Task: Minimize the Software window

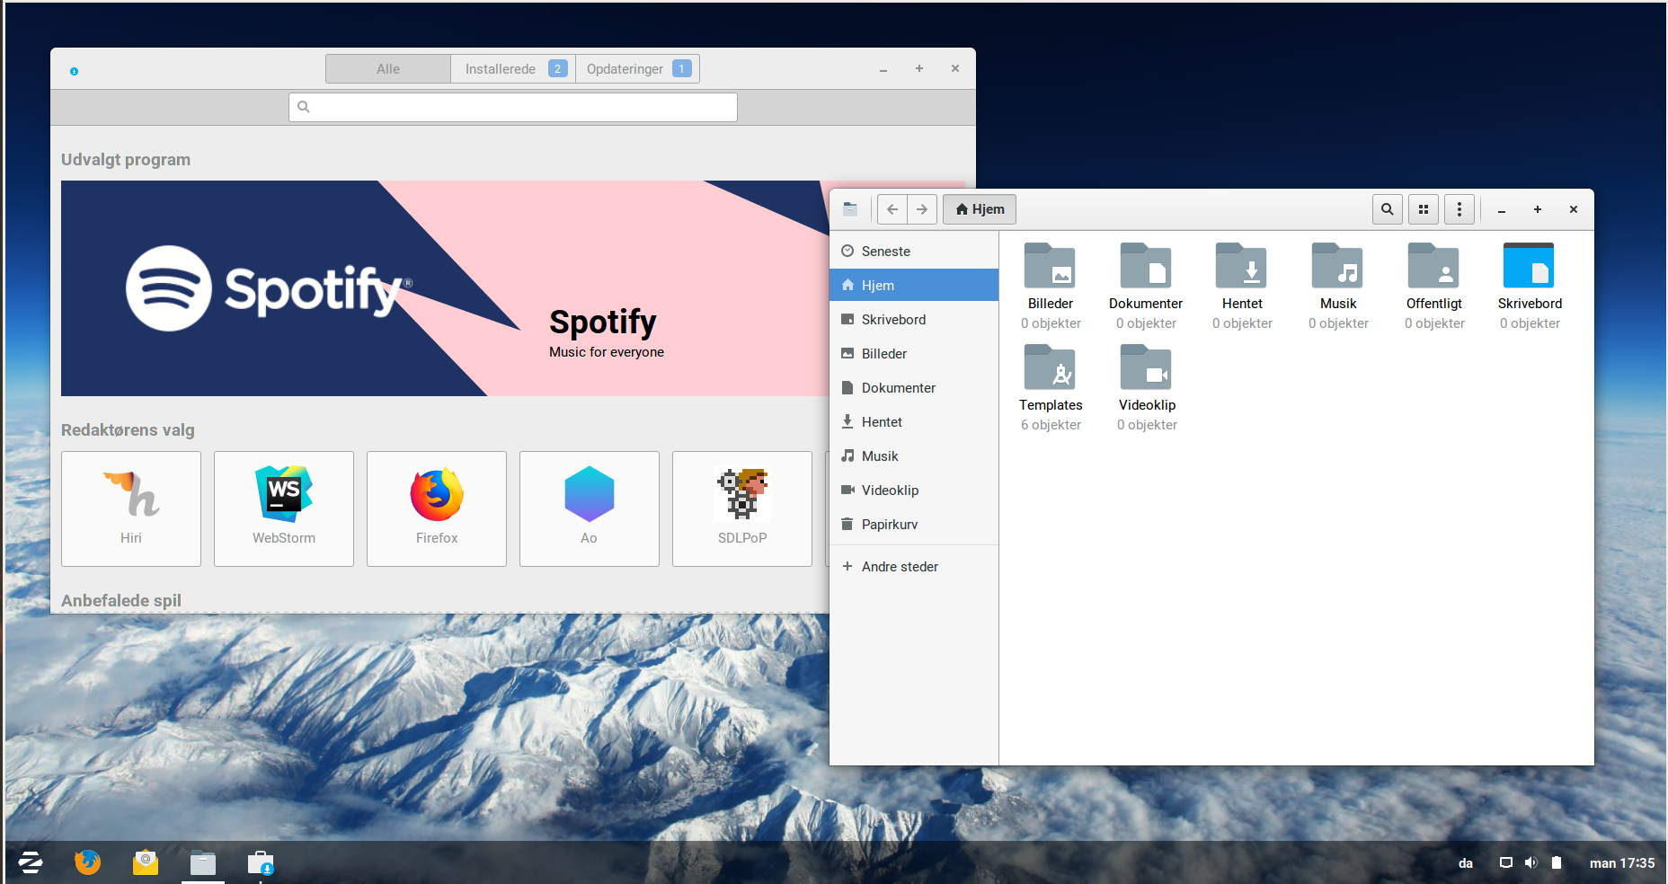Action: [883, 69]
